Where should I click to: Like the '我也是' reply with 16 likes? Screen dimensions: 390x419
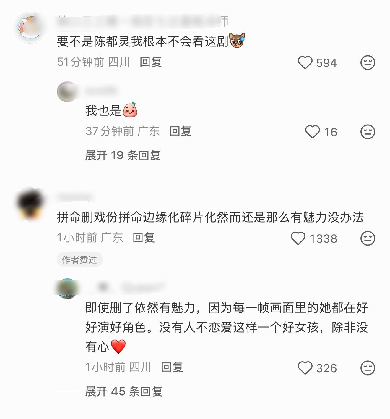[312, 132]
